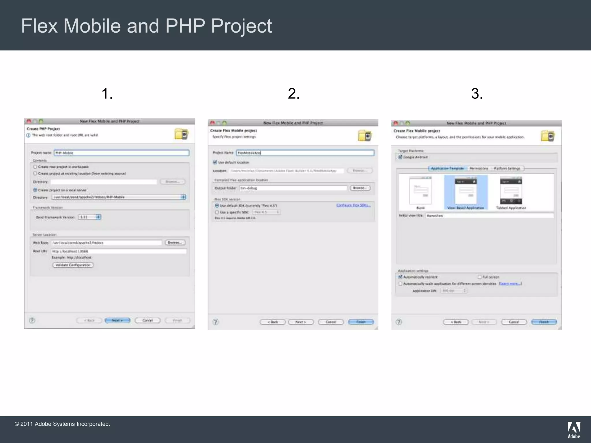Enable Automatically scale application for screen densities
The image size is (591, 443).
pos(400,284)
